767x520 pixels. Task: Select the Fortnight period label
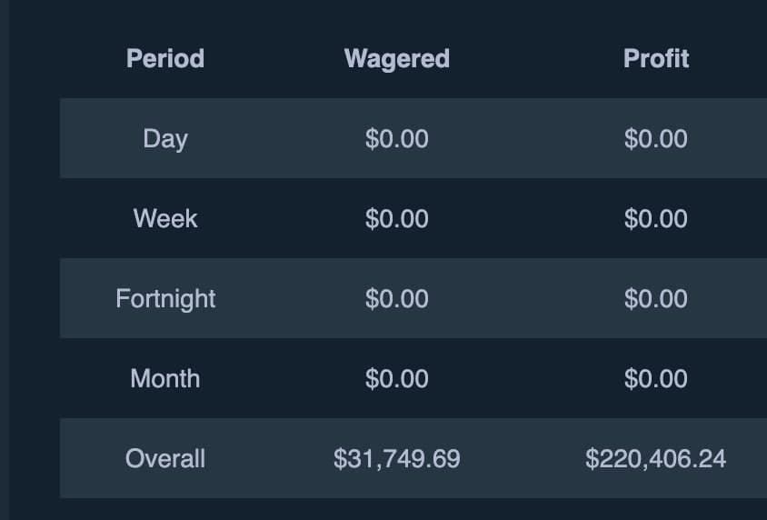pos(165,299)
